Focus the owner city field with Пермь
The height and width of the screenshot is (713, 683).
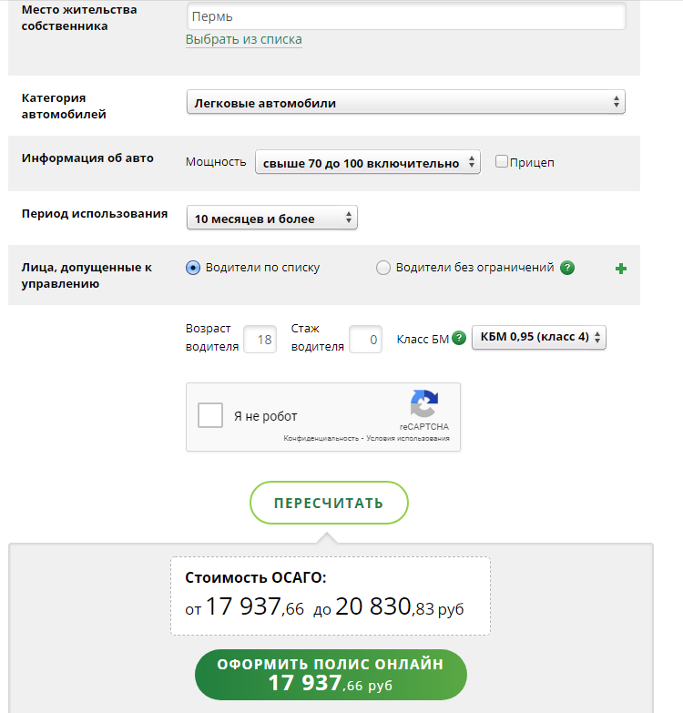[406, 16]
